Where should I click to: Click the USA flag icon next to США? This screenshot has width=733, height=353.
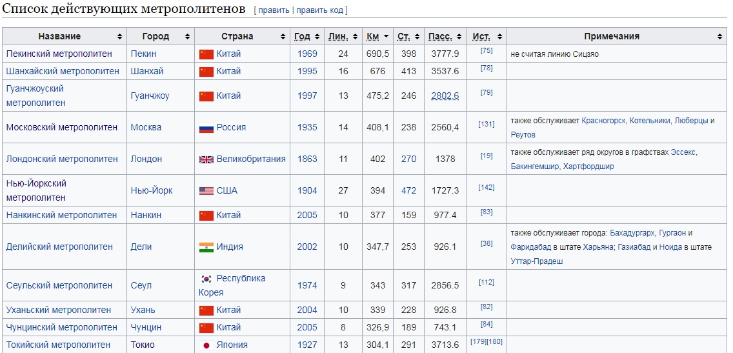tap(206, 191)
